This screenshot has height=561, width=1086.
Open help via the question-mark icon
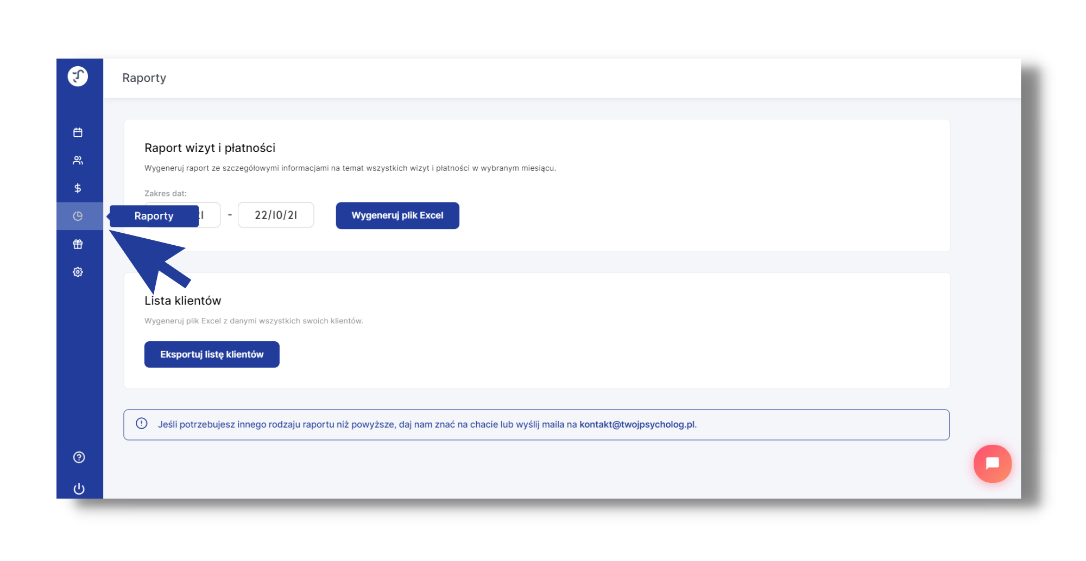[79, 457]
